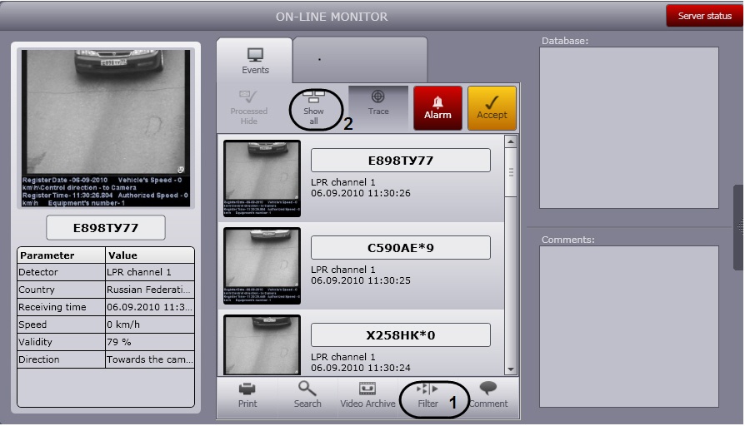Toggle the Trace button
Screen dimensions: 745x426
[378, 108]
